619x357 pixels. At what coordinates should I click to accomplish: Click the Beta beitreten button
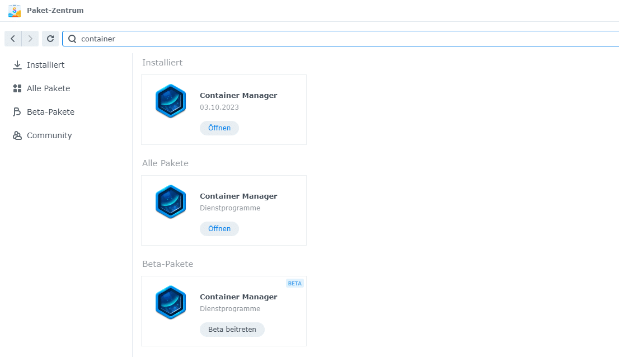pyautogui.click(x=232, y=330)
